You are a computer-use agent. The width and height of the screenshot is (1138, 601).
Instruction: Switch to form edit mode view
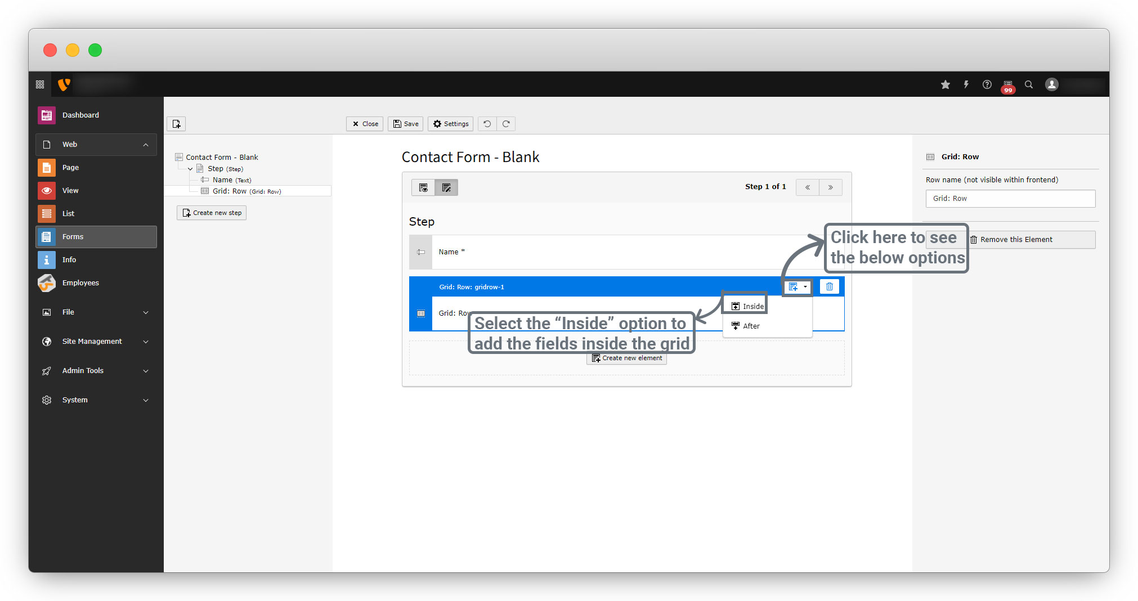[446, 187]
